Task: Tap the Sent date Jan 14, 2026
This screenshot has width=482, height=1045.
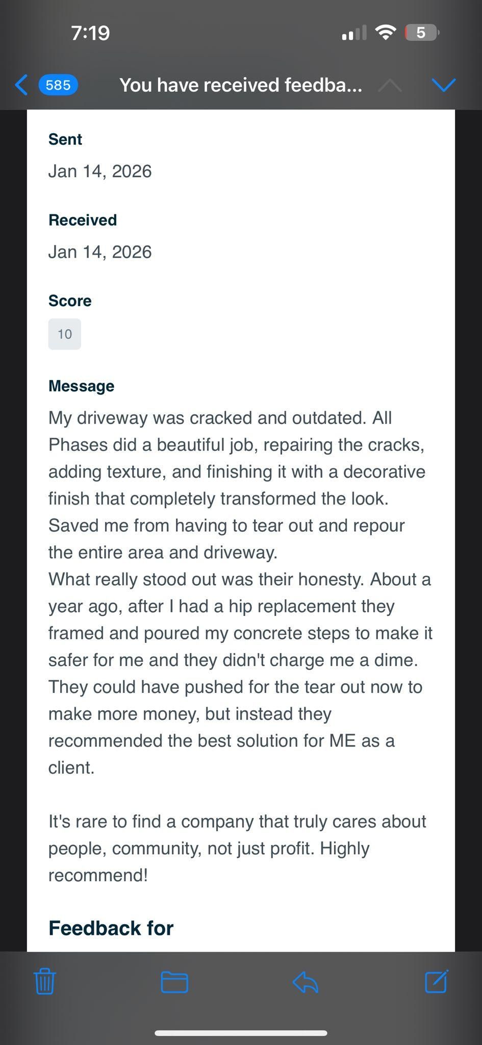Action: [x=100, y=171]
